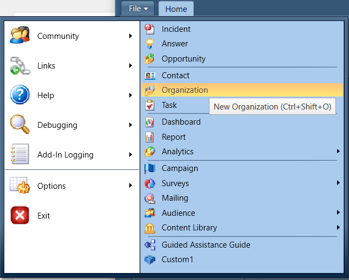Click the Guided Assistance Guide tree icon
349x280 pixels.
150,245
